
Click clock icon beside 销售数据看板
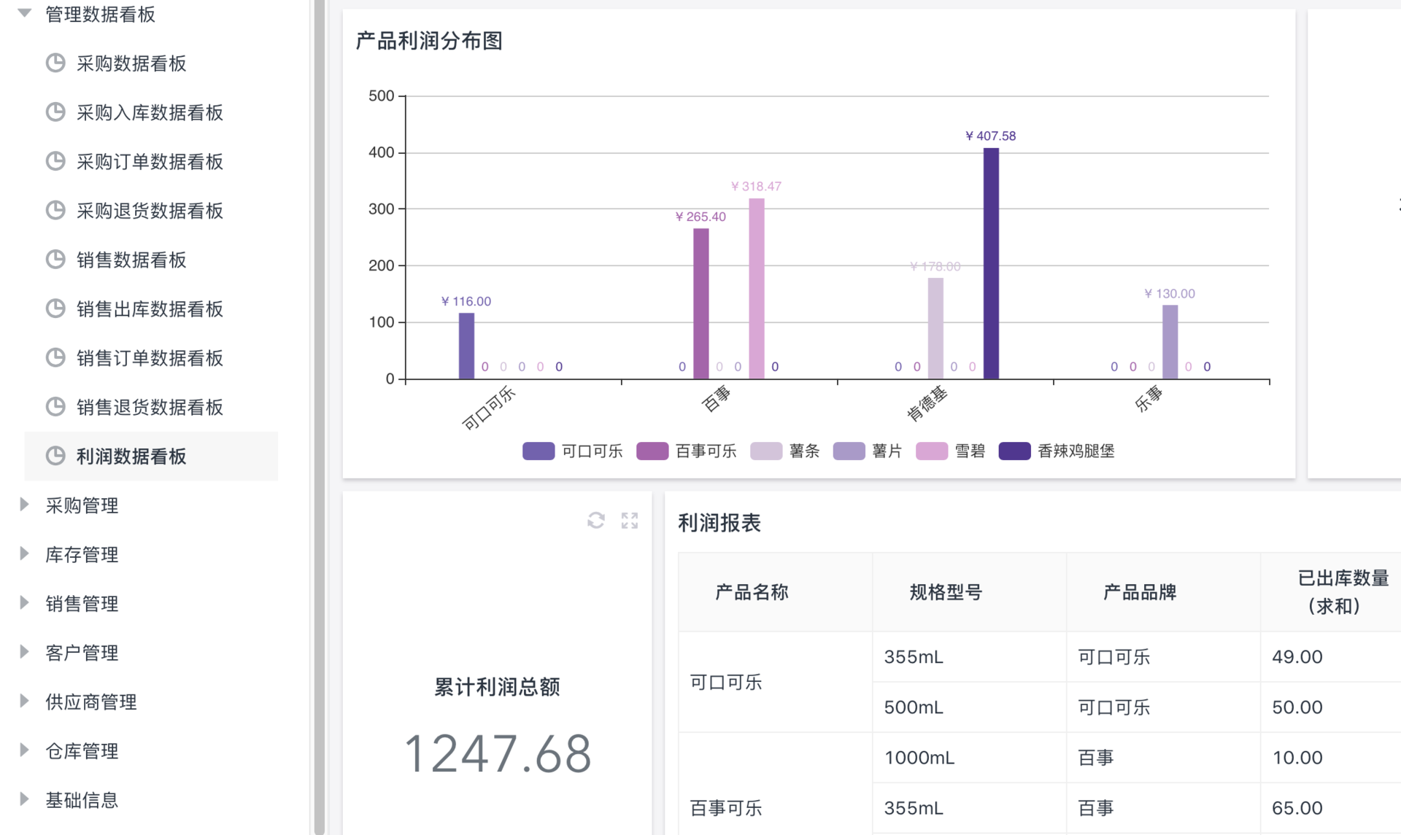[x=55, y=260]
